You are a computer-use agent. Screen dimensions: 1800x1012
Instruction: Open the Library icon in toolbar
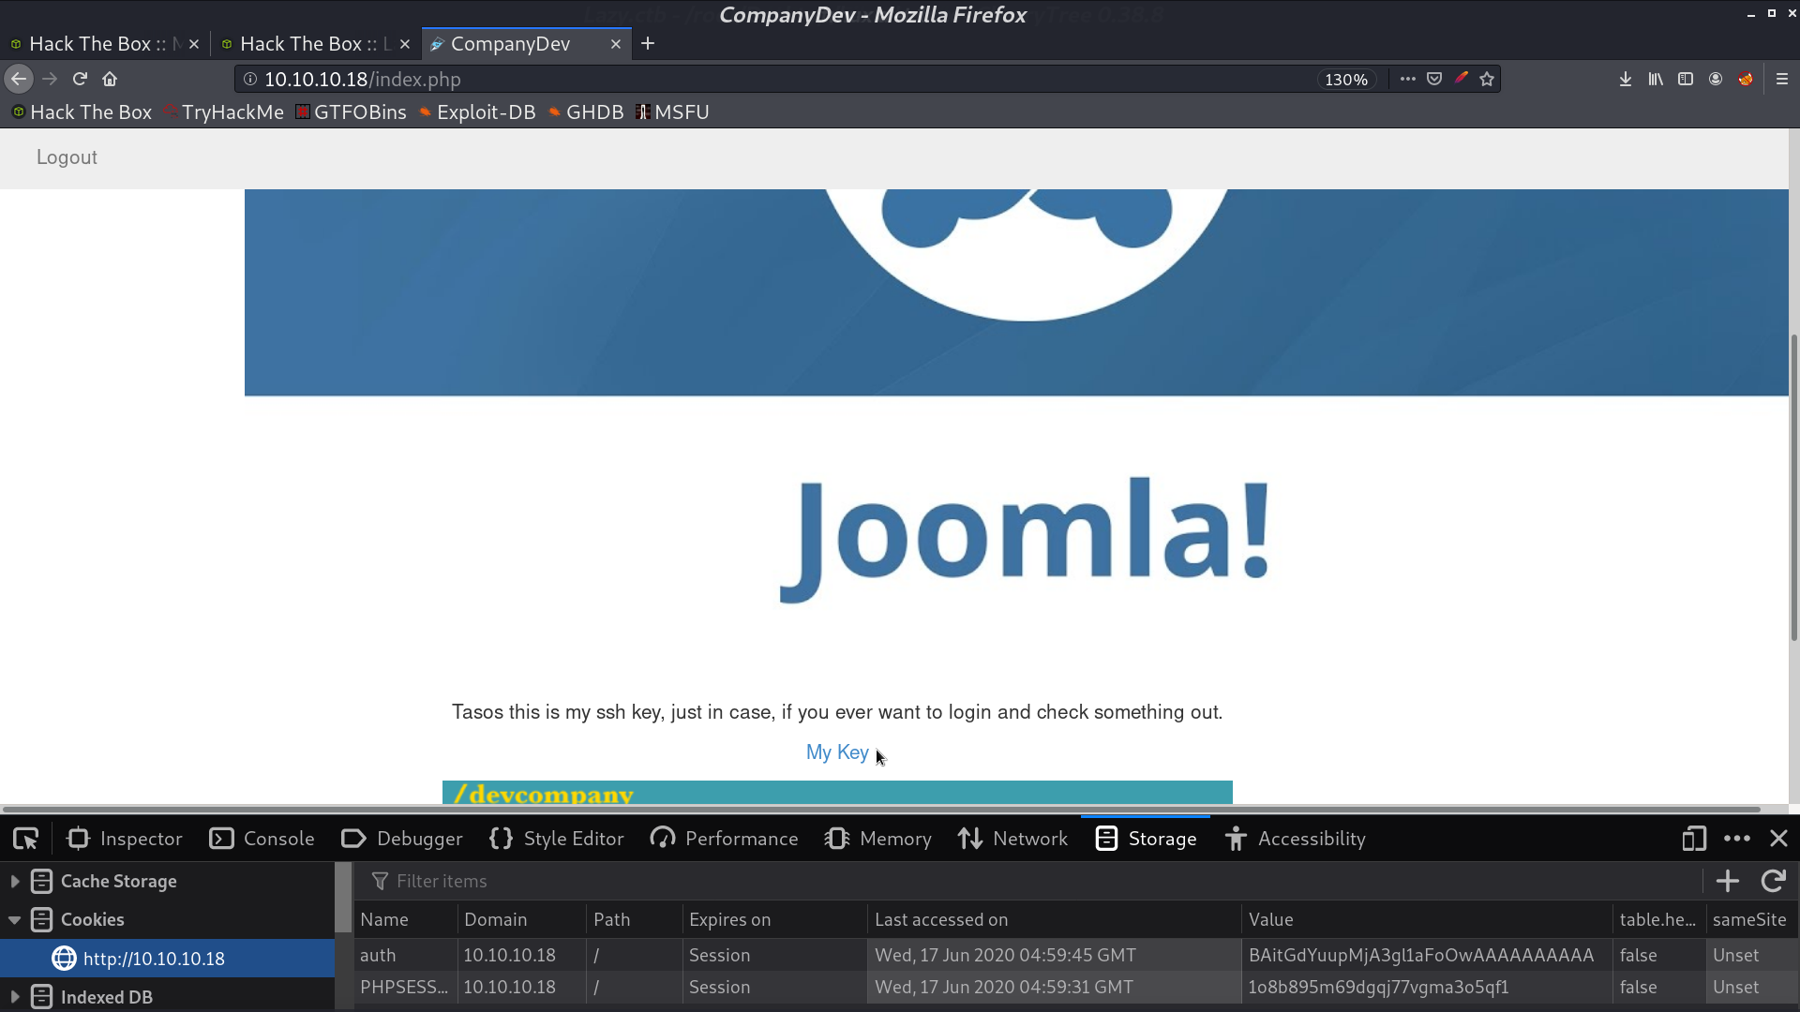tap(1656, 80)
